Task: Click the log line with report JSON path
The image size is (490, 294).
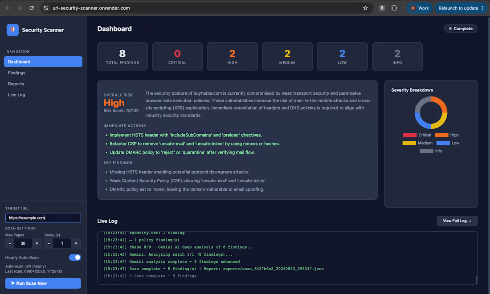Action: point(213,269)
